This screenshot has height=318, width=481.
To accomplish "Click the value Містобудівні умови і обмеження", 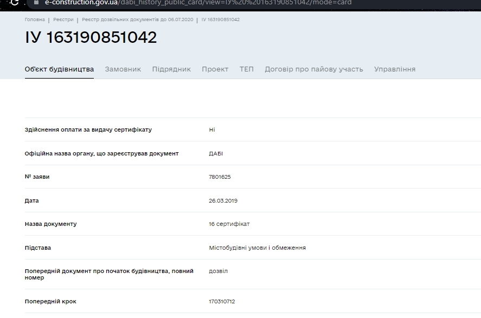I will [x=258, y=248].
